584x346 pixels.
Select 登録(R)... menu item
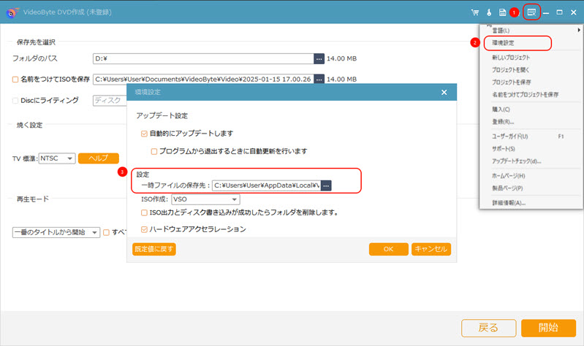503,122
